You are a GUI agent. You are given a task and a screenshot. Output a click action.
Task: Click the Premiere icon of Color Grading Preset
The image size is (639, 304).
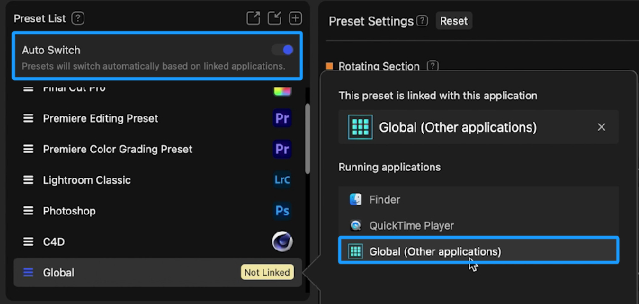tap(282, 149)
